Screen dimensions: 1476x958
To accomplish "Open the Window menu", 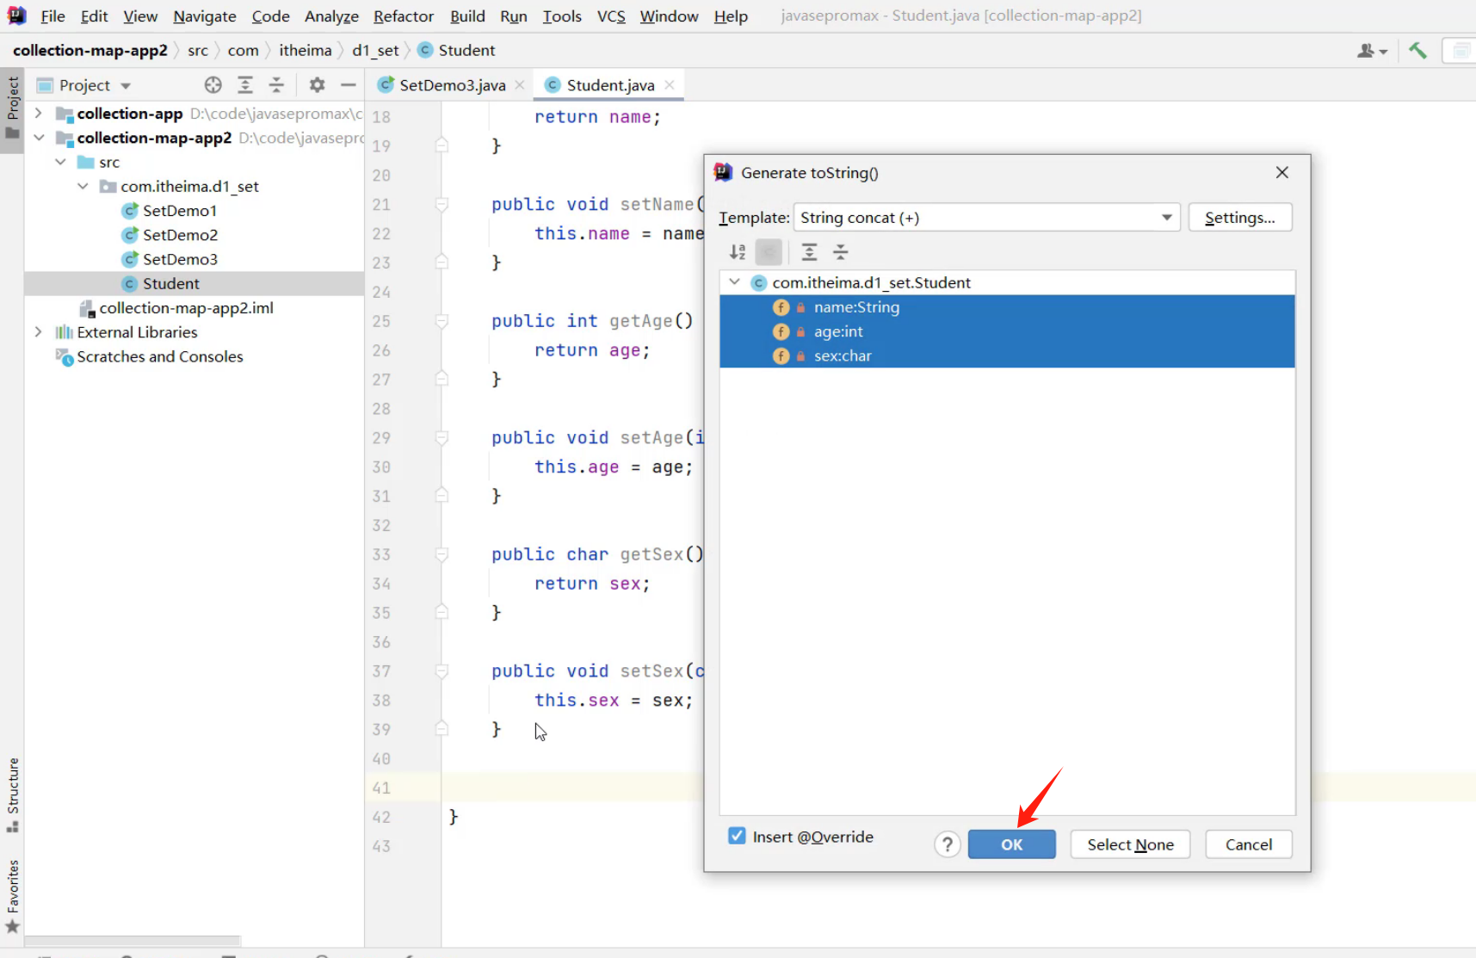I will [x=669, y=16].
